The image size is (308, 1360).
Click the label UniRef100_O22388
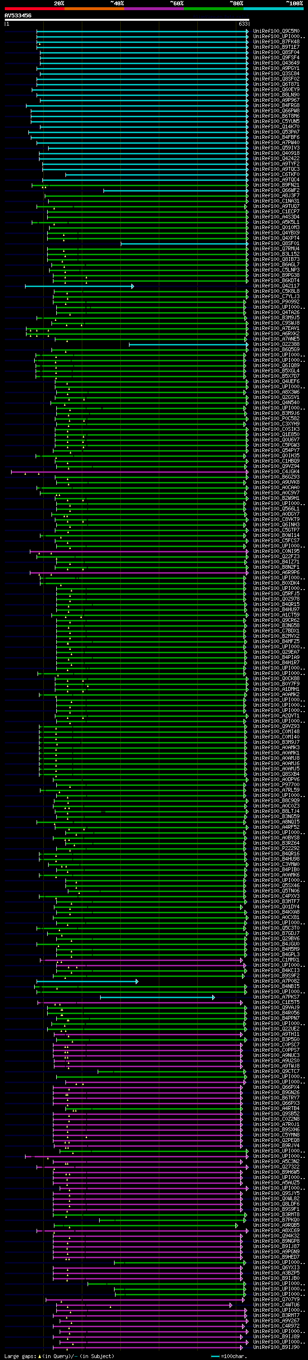click(276, 344)
